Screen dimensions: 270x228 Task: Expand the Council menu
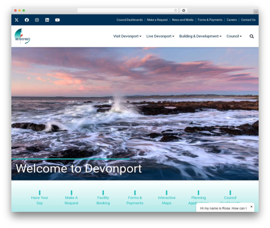click(234, 36)
